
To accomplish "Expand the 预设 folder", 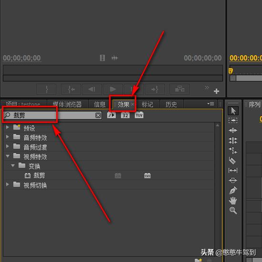I will (x=7, y=127).
